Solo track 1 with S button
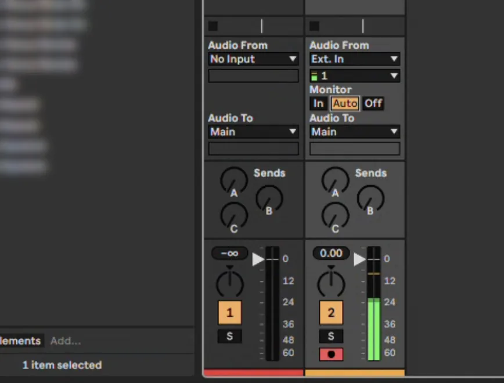Screen dimensions: 504x383 229,336
